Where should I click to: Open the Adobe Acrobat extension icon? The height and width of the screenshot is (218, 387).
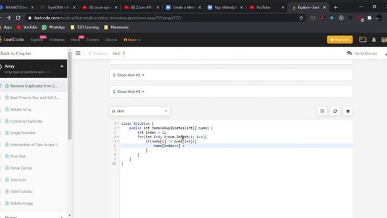click(322, 18)
